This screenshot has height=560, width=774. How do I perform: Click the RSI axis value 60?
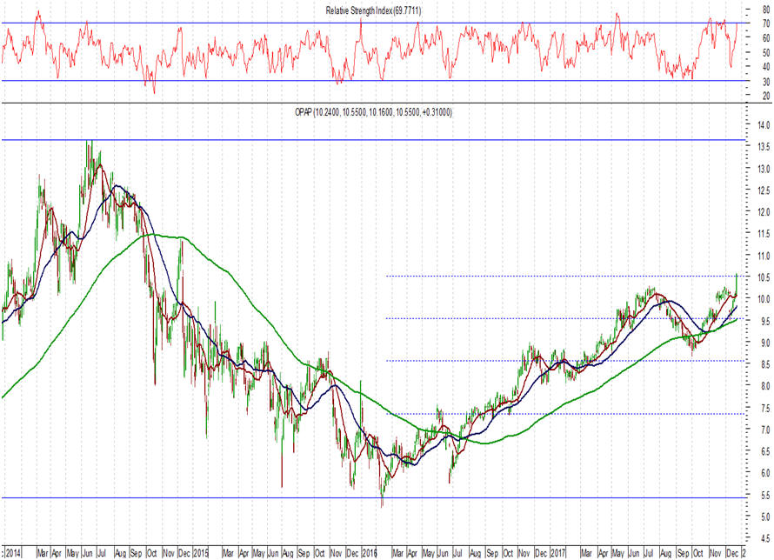(x=766, y=38)
